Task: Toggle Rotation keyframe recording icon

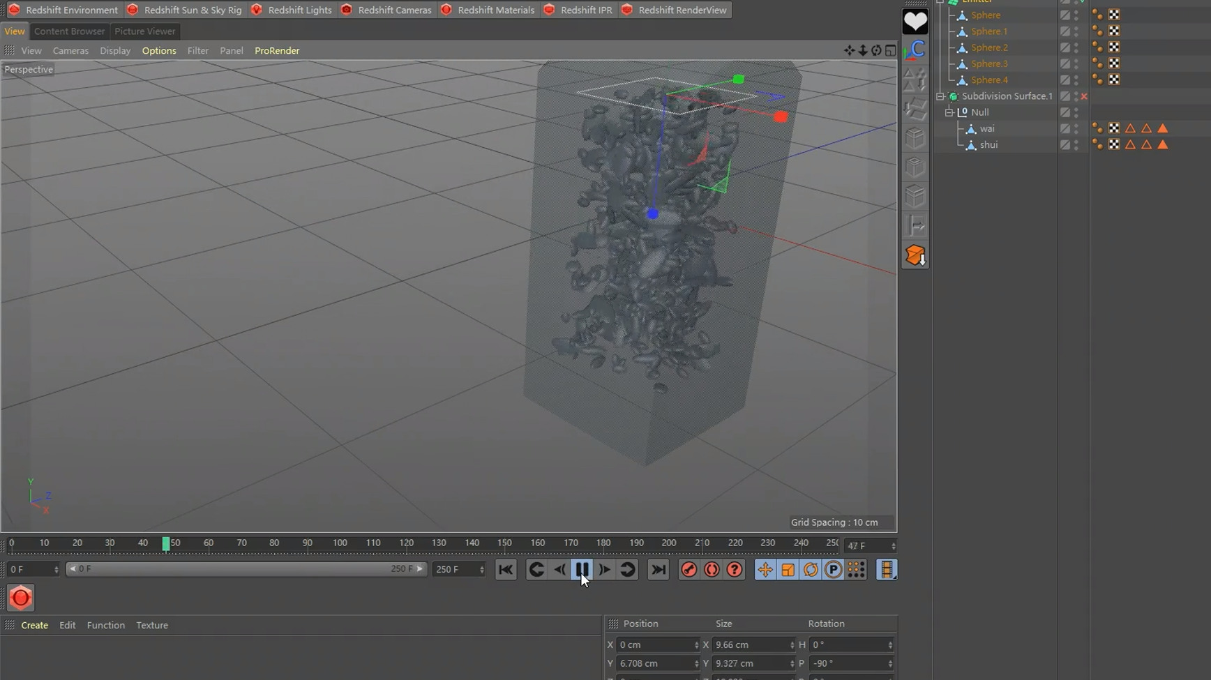Action: [811, 570]
